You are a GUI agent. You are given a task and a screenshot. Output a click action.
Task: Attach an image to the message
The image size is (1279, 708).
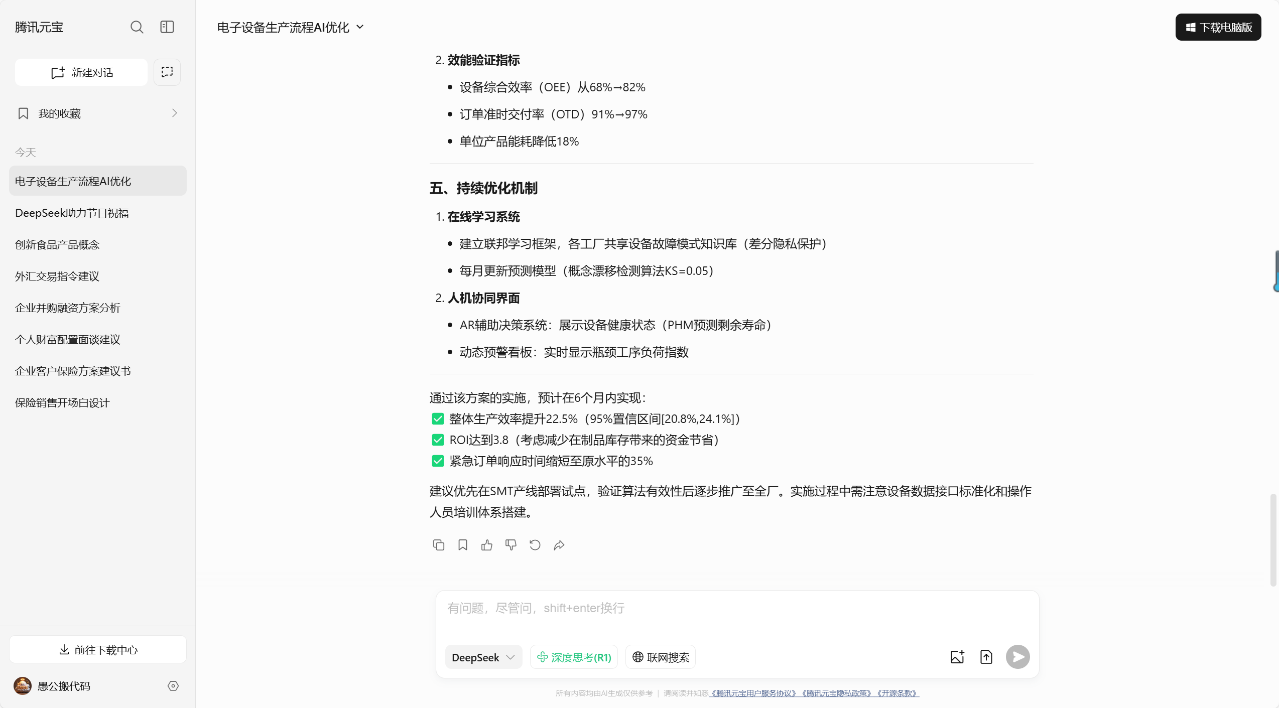(957, 657)
